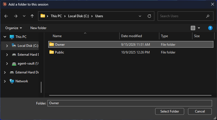Go forward with the right arrow

[x=16, y=16]
